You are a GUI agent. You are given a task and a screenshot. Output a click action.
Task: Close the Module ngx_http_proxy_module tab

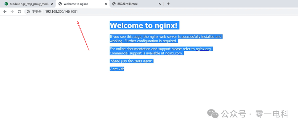tap(52, 4)
